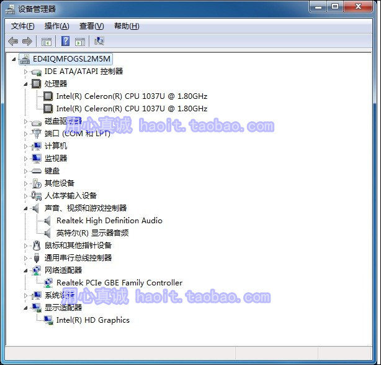Maximize the 设备管理器 window
Viewport: 381px width, 365px height.
335,6
